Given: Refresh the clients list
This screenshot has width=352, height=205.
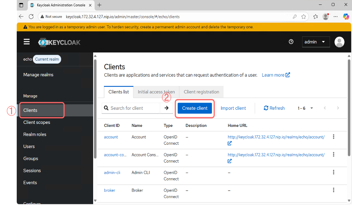Looking at the screenshot, I should (274, 108).
